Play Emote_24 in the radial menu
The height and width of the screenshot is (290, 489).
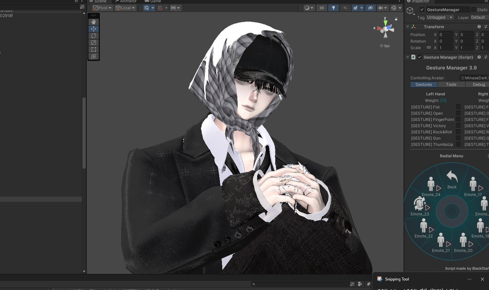431,187
